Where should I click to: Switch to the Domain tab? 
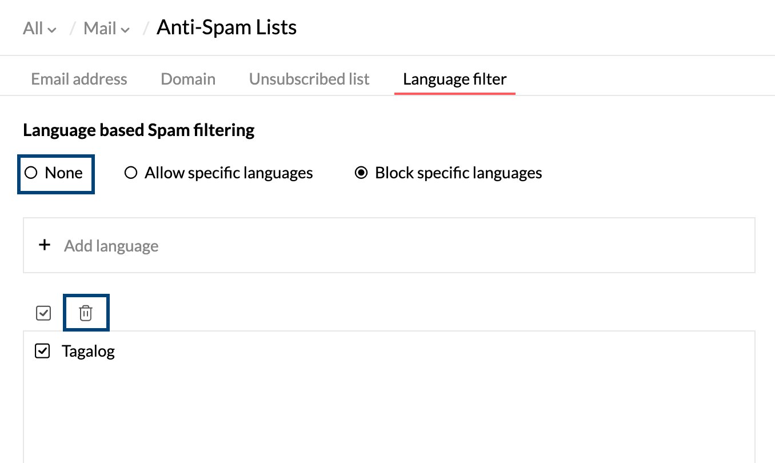coord(188,79)
